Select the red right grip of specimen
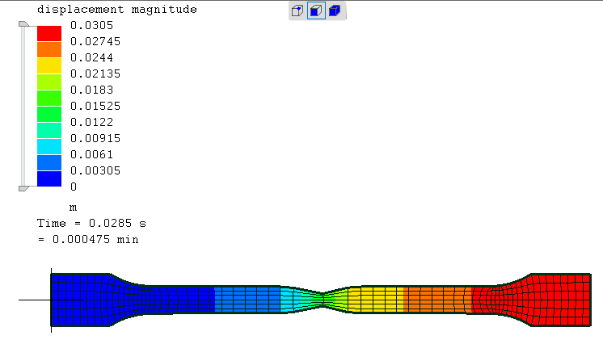The height and width of the screenshot is (340, 603). coord(559,299)
